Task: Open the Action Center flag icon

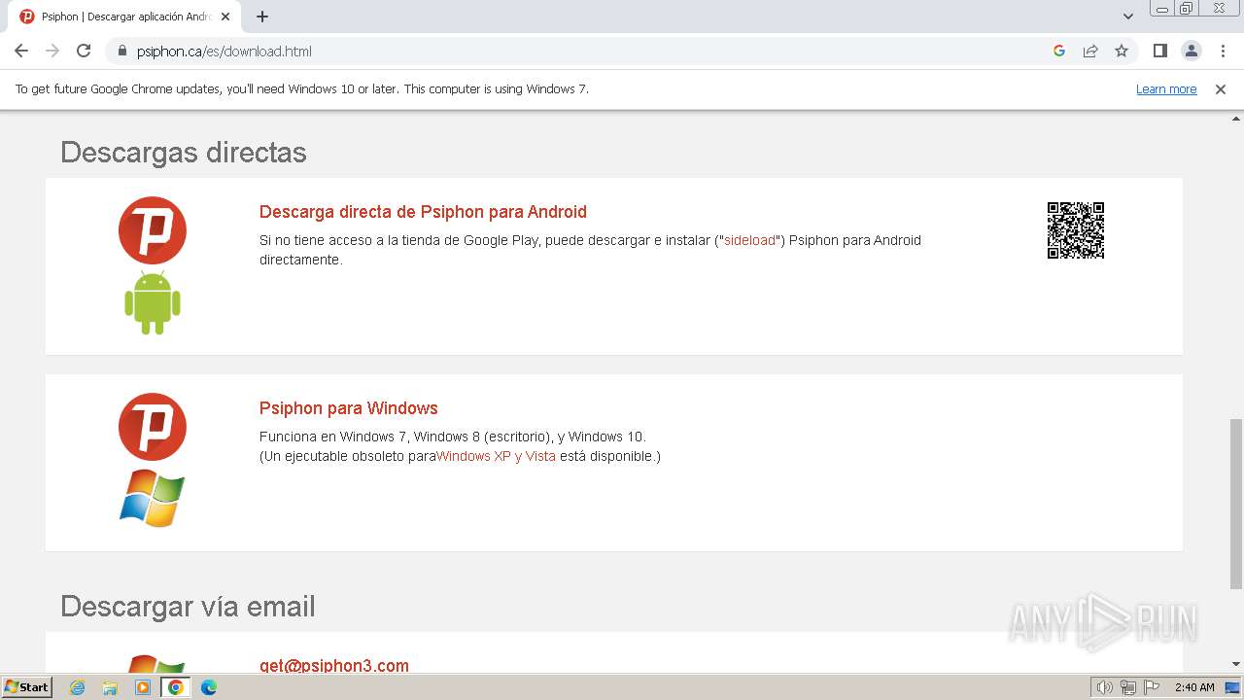Action: (x=1151, y=687)
